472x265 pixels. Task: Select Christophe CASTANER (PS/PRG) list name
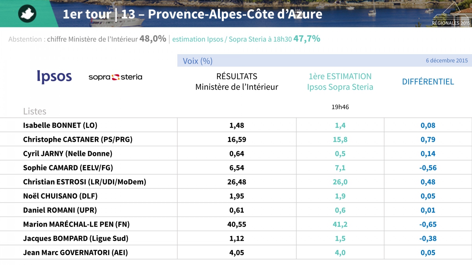(x=78, y=139)
